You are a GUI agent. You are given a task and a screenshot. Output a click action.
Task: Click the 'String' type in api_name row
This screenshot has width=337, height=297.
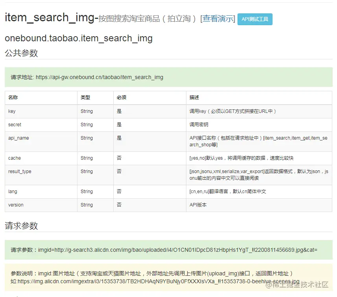[x=87, y=138]
